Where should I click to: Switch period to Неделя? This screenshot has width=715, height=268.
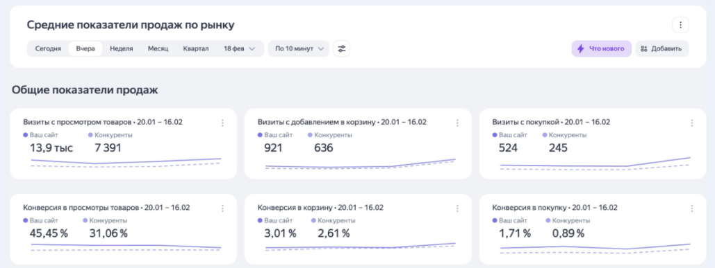point(122,48)
